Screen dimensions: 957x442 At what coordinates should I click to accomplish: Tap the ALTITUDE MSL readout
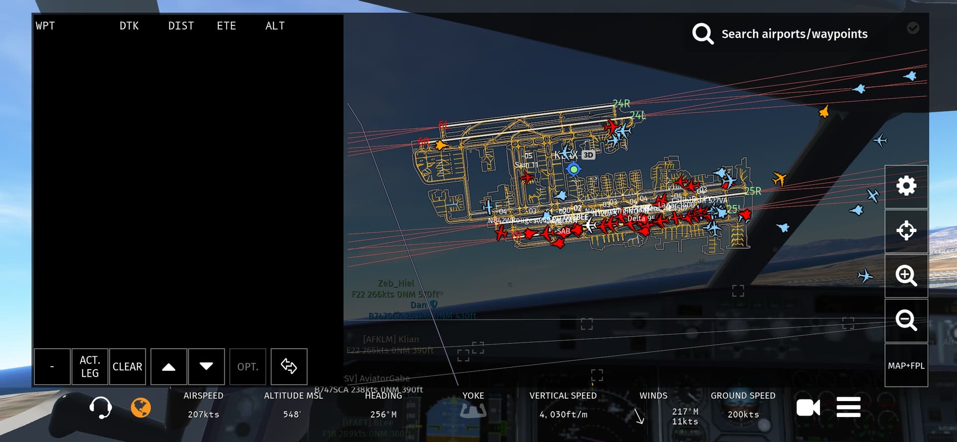tap(293, 405)
